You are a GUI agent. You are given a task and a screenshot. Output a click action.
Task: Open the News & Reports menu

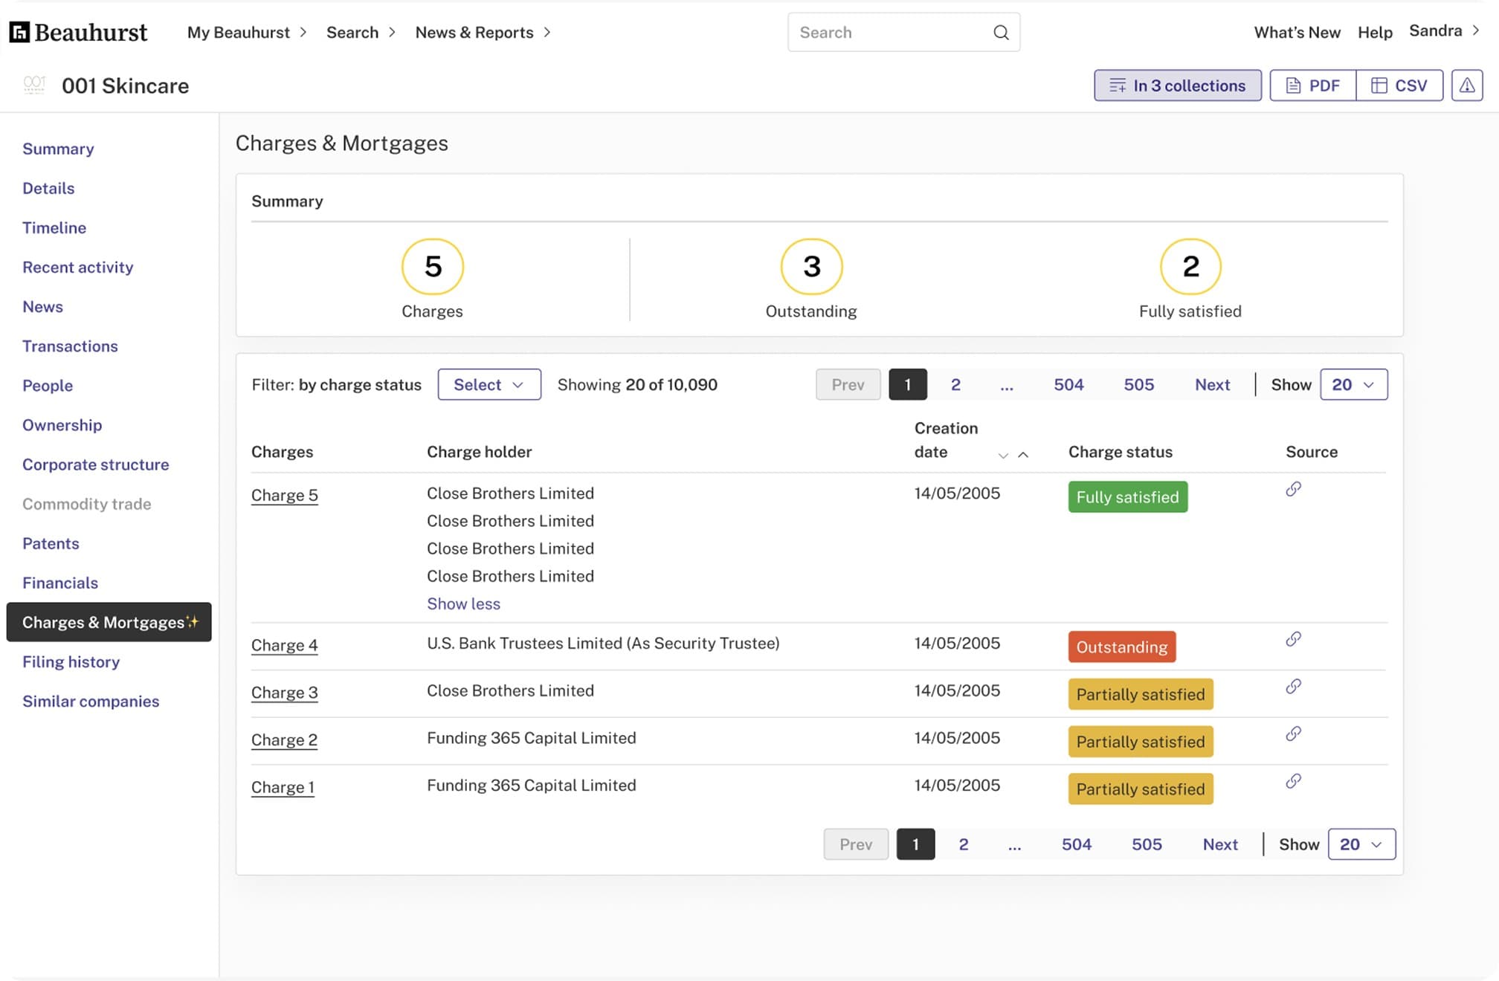[483, 32]
